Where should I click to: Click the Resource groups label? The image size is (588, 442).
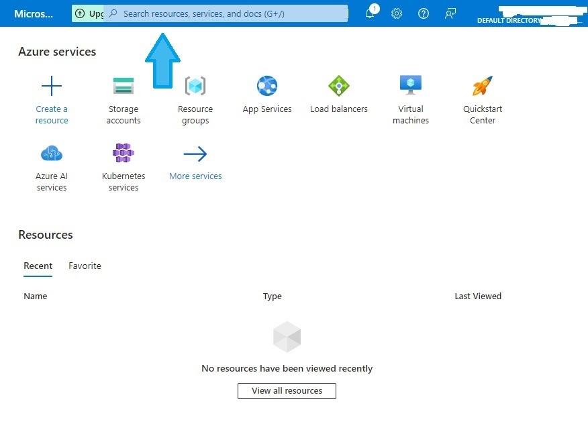click(x=195, y=115)
